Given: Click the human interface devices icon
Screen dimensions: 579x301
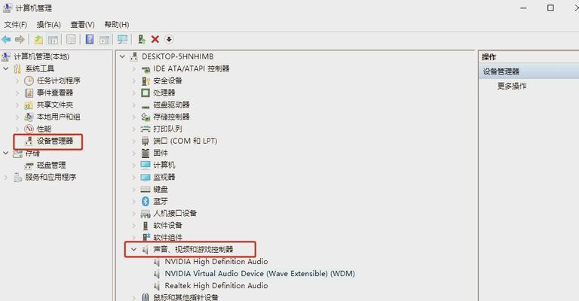Looking at the screenshot, I should pos(146,213).
